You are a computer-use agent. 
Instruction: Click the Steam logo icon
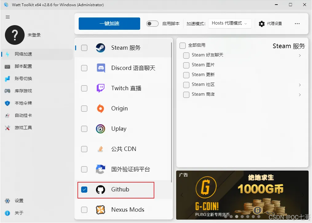point(101,48)
